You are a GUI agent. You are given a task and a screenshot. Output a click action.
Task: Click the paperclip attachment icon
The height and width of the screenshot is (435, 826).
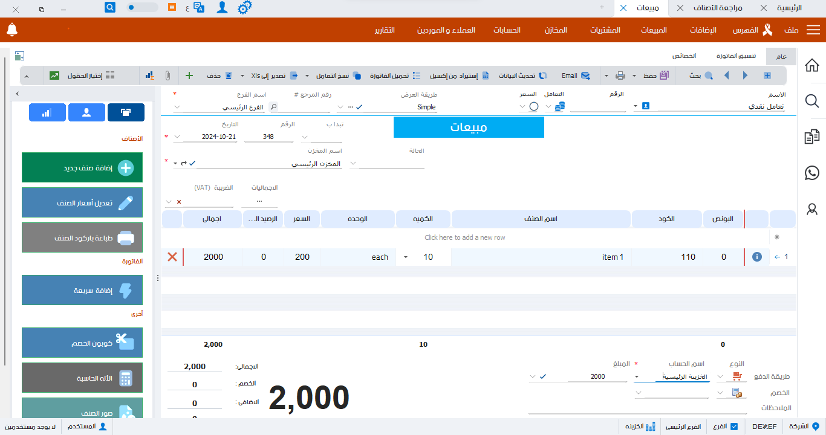point(167,76)
